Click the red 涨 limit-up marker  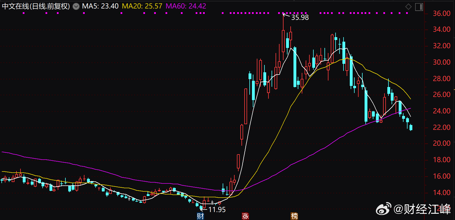[245, 216]
